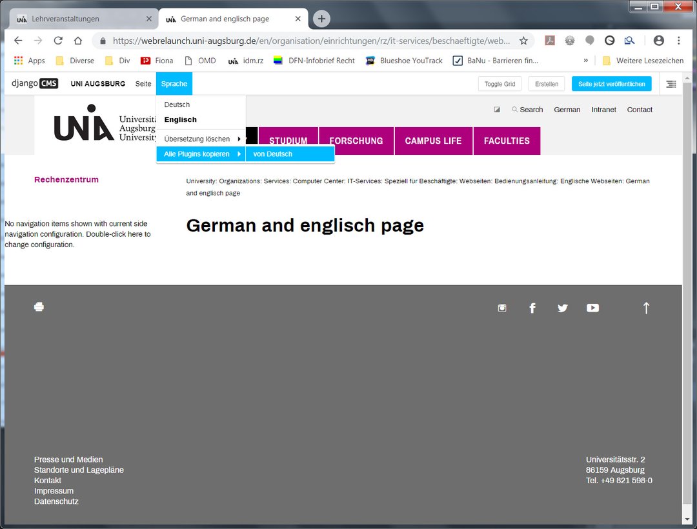Open the browser home page icon
The image size is (697, 529).
[x=78, y=41]
